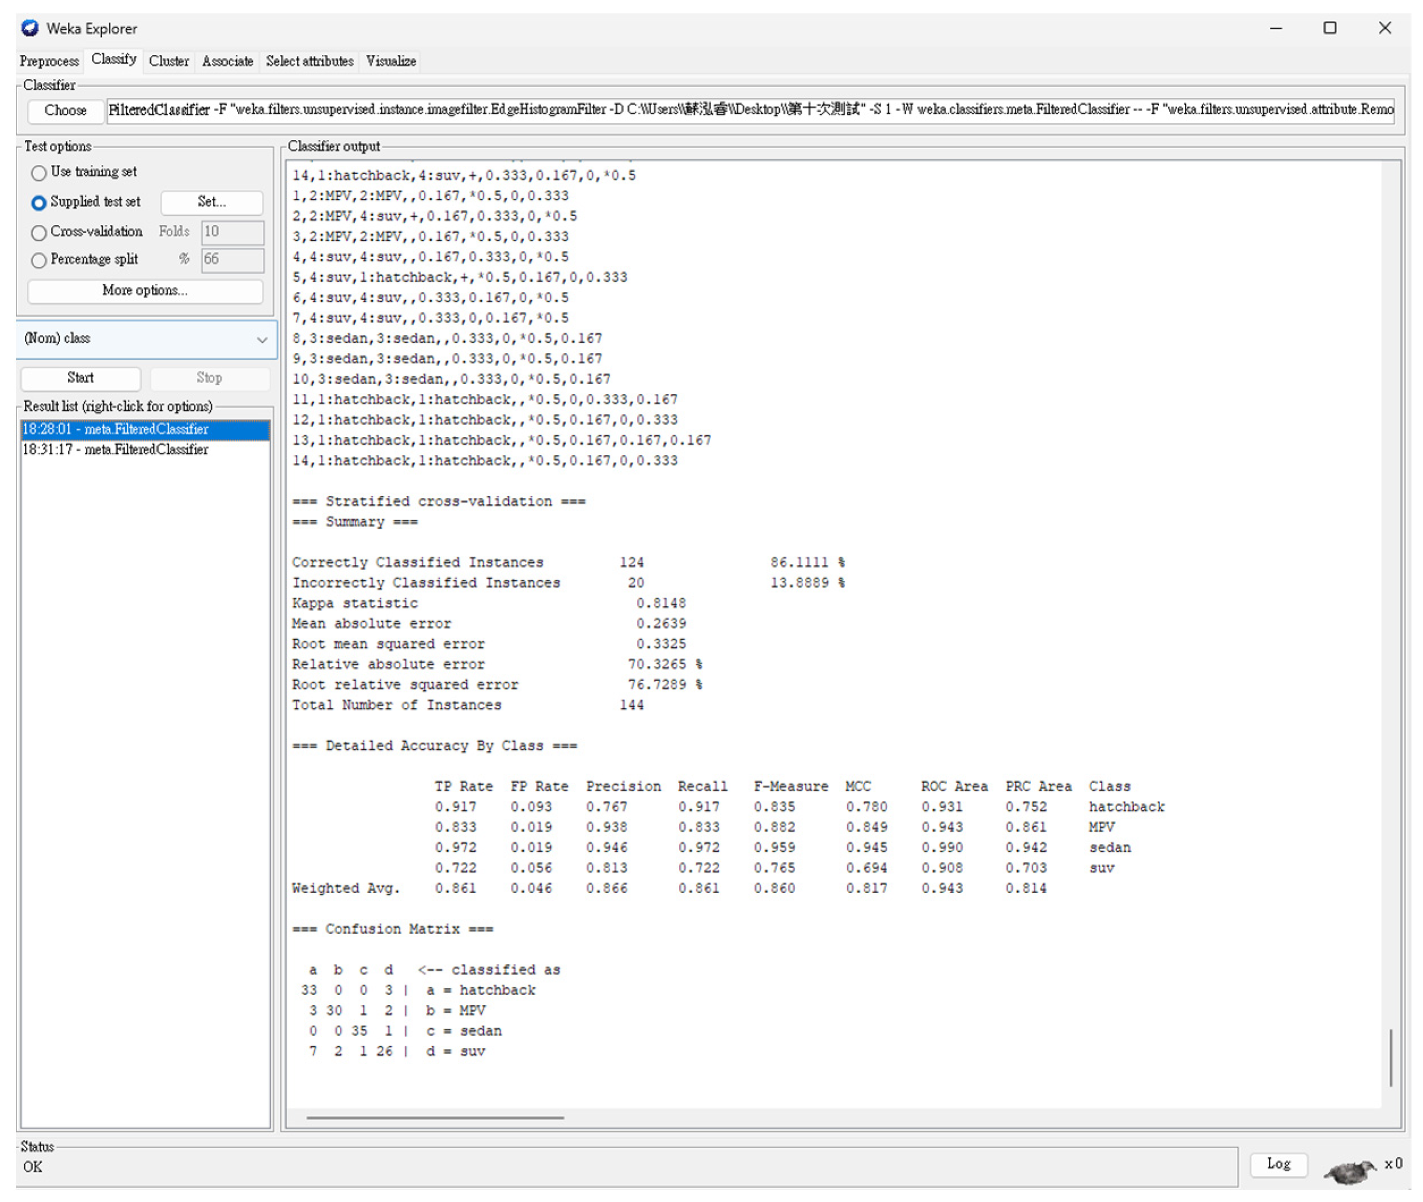Click the percentage split value field
The image size is (1423, 1202).
click(x=232, y=260)
